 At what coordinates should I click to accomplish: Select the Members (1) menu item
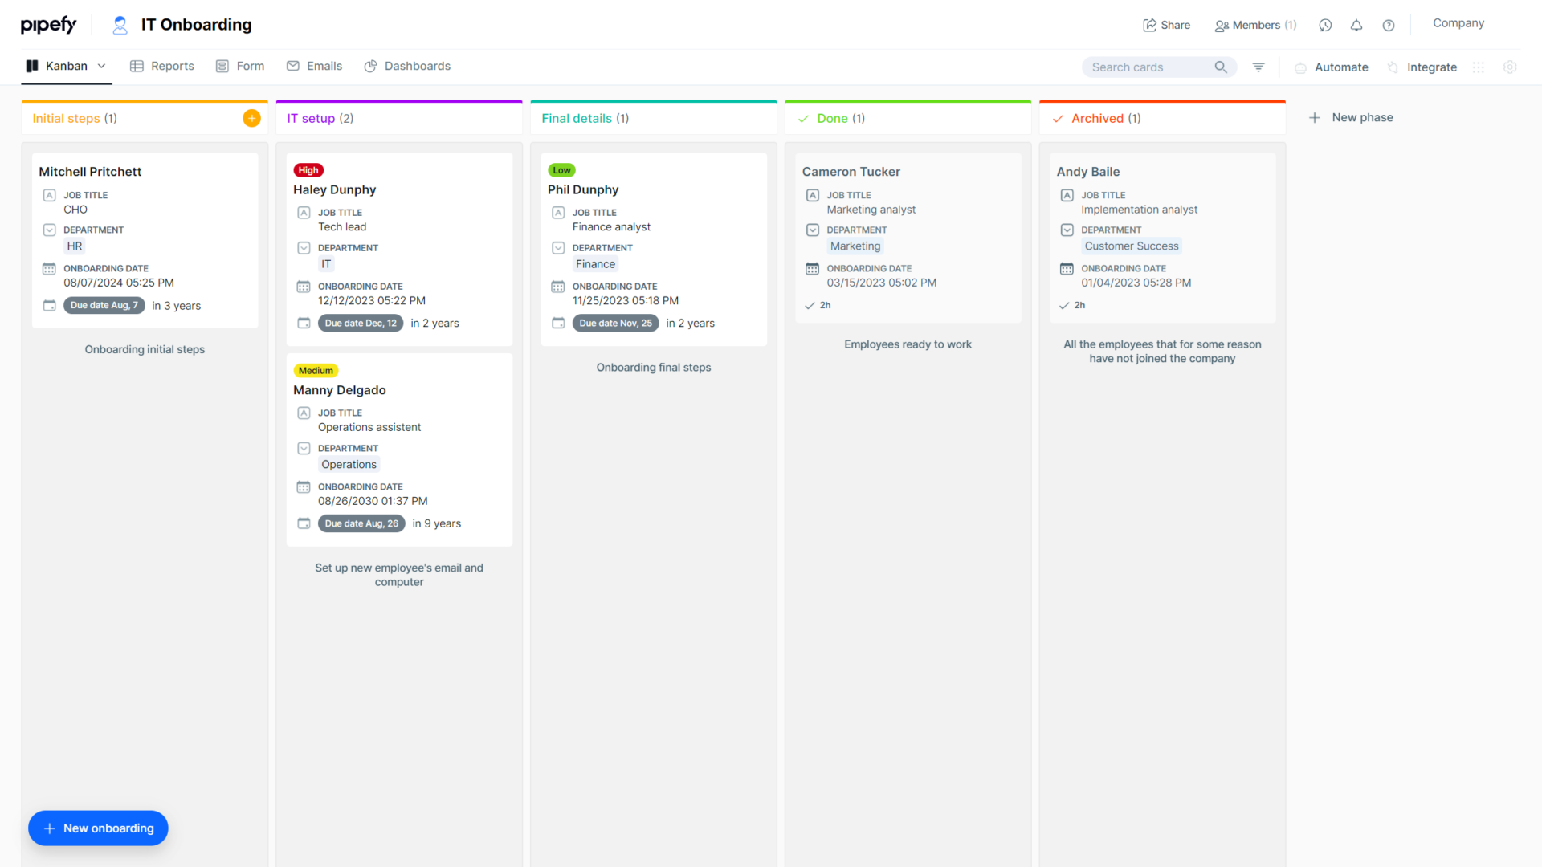tap(1255, 25)
